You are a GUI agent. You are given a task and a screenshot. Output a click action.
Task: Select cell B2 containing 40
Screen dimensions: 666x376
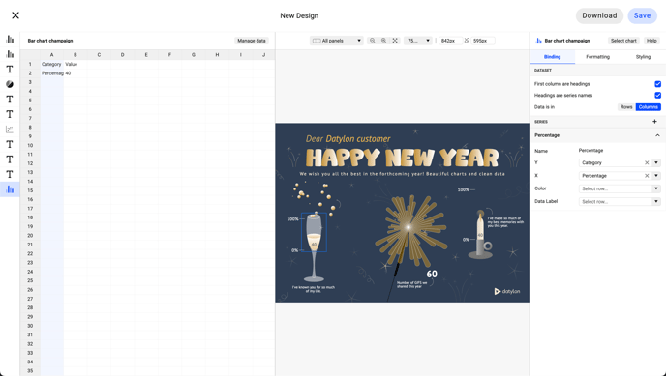point(76,73)
